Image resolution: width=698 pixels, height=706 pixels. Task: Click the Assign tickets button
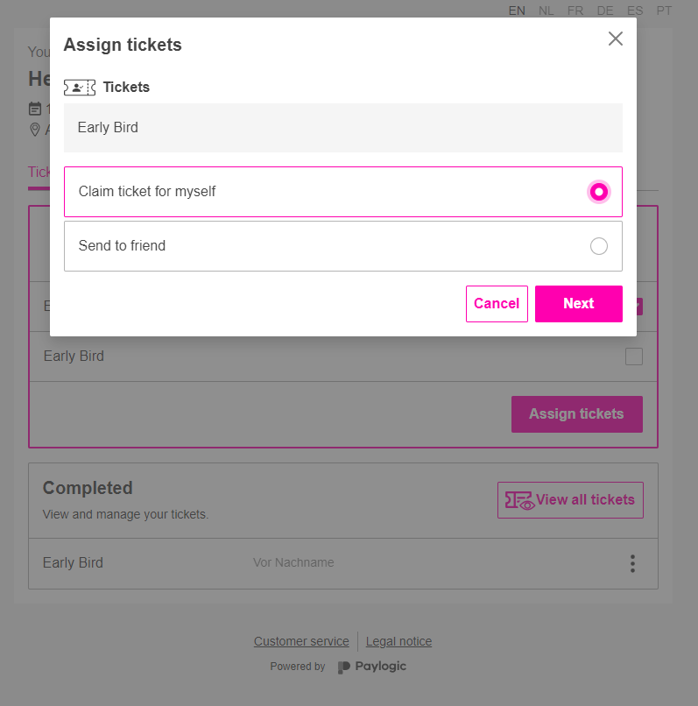click(x=576, y=413)
